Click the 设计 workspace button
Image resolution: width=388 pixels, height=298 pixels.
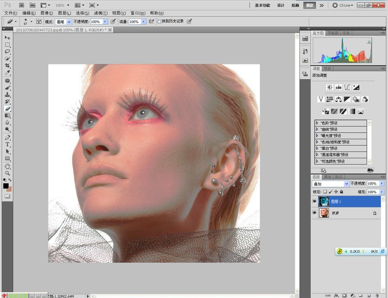pyautogui.click(x=281, y=5)
